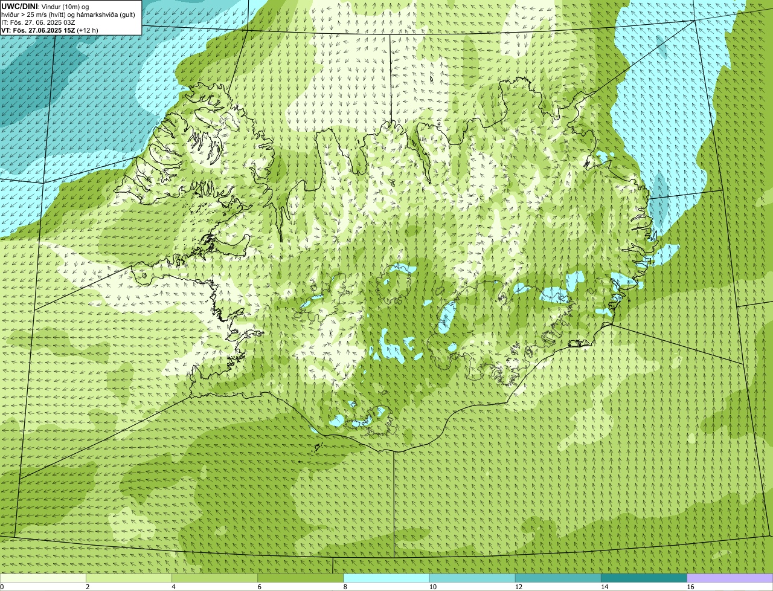The image size is (773, 591).
Task: Click the 8–10 m/s light cyan legend swatch
Action: [386, 578]
